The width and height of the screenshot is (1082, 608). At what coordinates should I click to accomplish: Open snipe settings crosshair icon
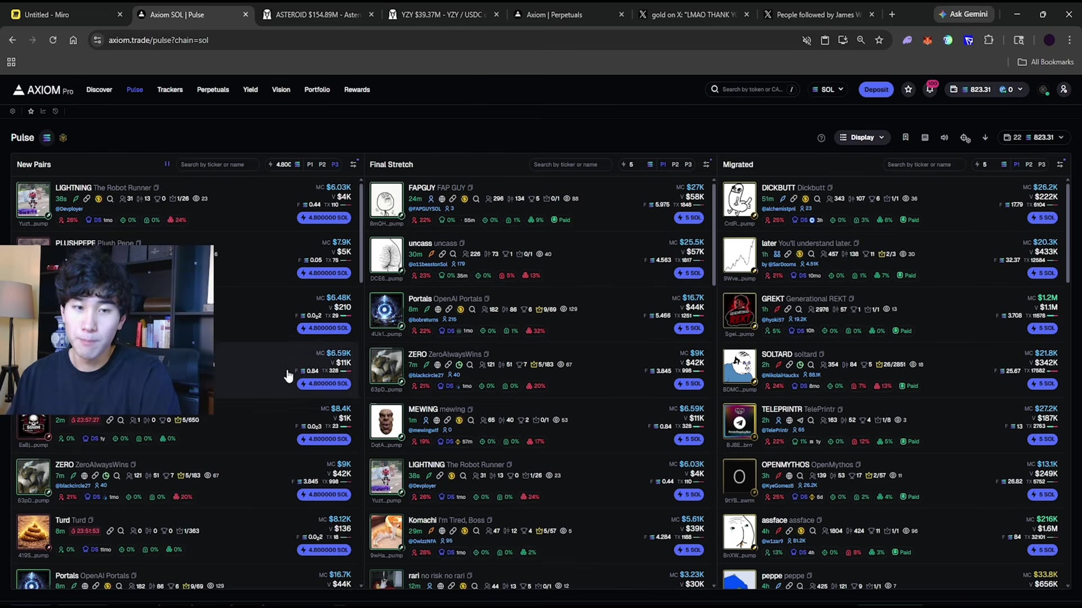(x=965, y=138)
